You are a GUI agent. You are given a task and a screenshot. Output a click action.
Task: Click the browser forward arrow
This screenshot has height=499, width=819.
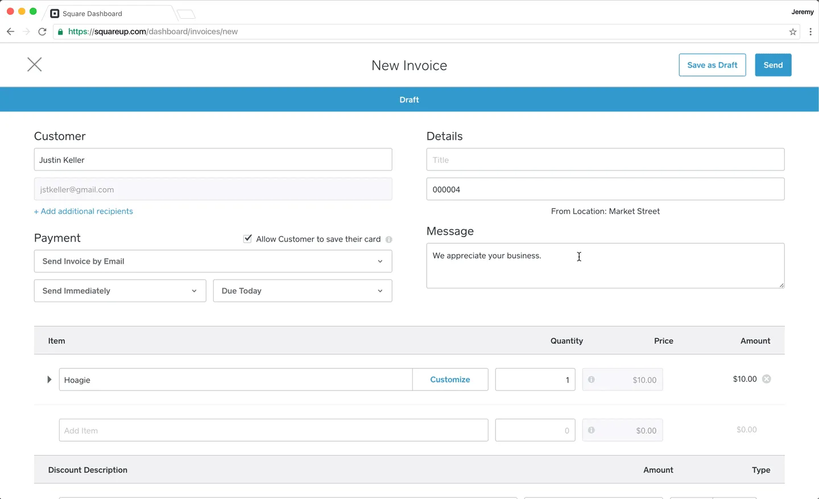point(26,32)
